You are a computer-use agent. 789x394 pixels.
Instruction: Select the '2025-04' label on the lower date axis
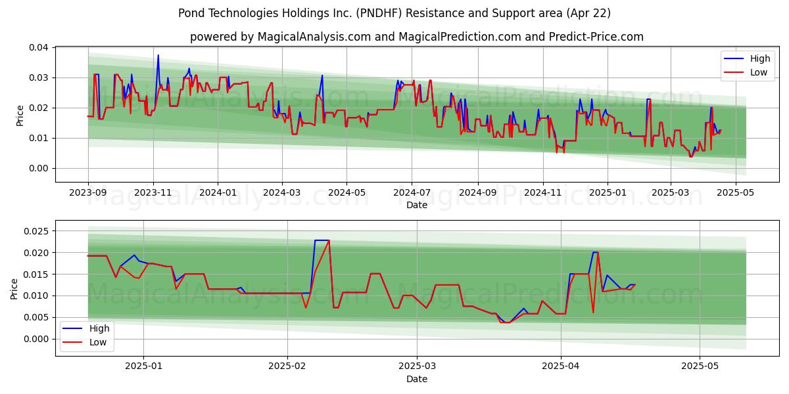tap(561, 368)
